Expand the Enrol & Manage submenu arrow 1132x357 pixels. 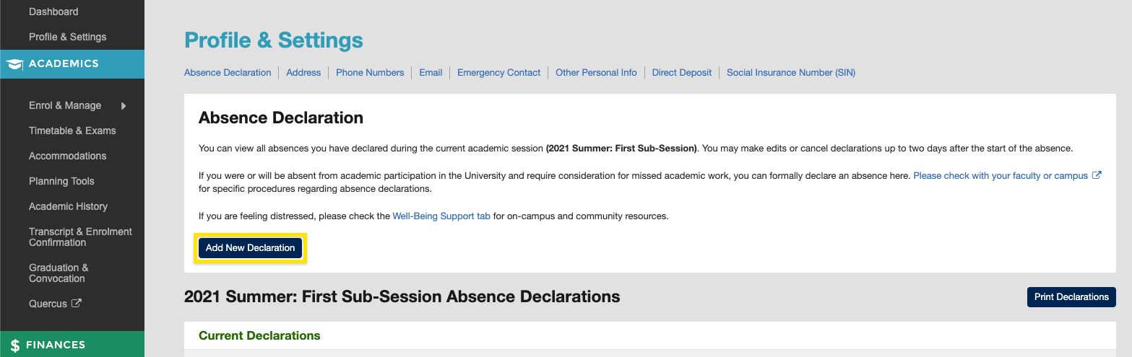pos(124,106)
